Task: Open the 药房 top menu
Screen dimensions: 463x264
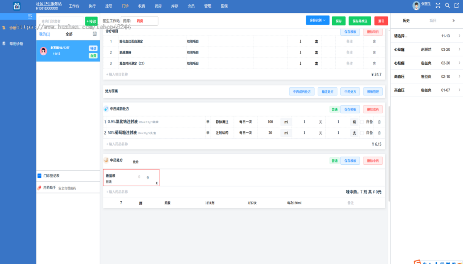Action: pyautogui.click(x=158, y=6)
